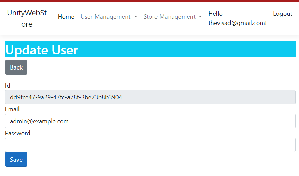
Task: Focus the Email input containing admin@example.com
Action: pos(150,121)
